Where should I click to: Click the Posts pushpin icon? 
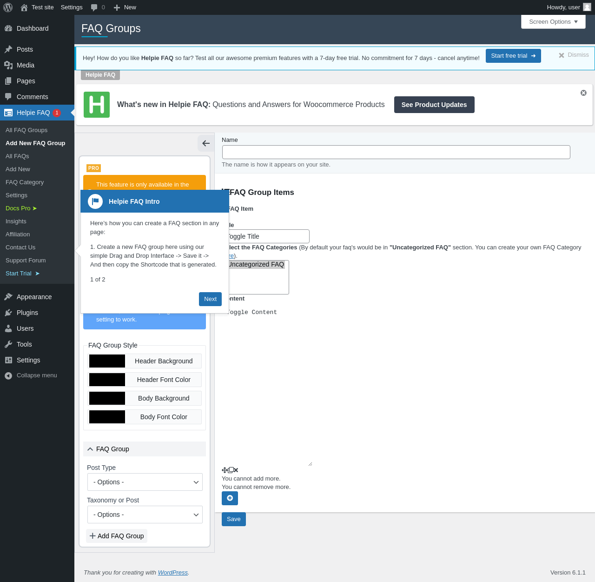[8, 49]
